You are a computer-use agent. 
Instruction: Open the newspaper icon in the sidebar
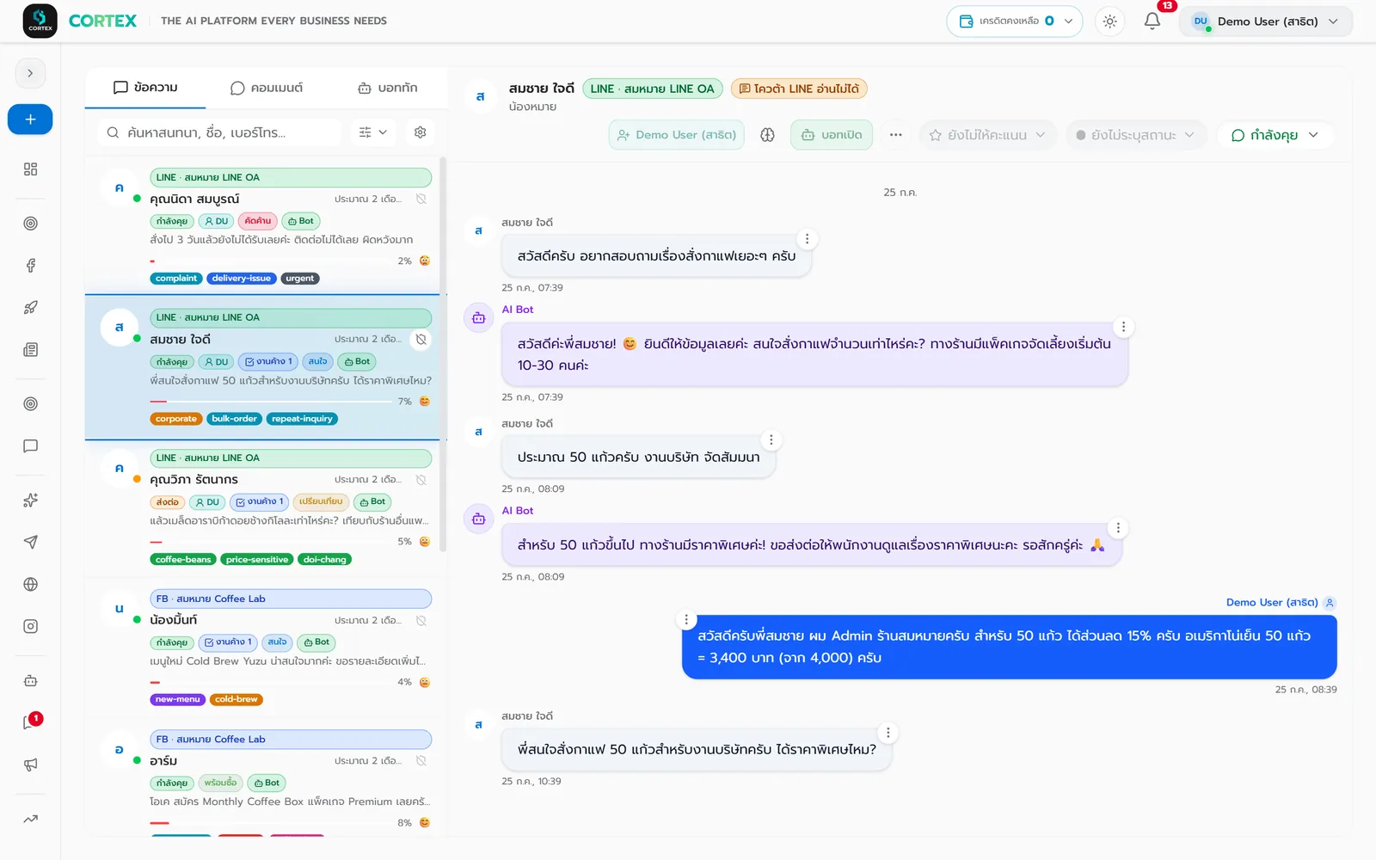click(30, 350)
